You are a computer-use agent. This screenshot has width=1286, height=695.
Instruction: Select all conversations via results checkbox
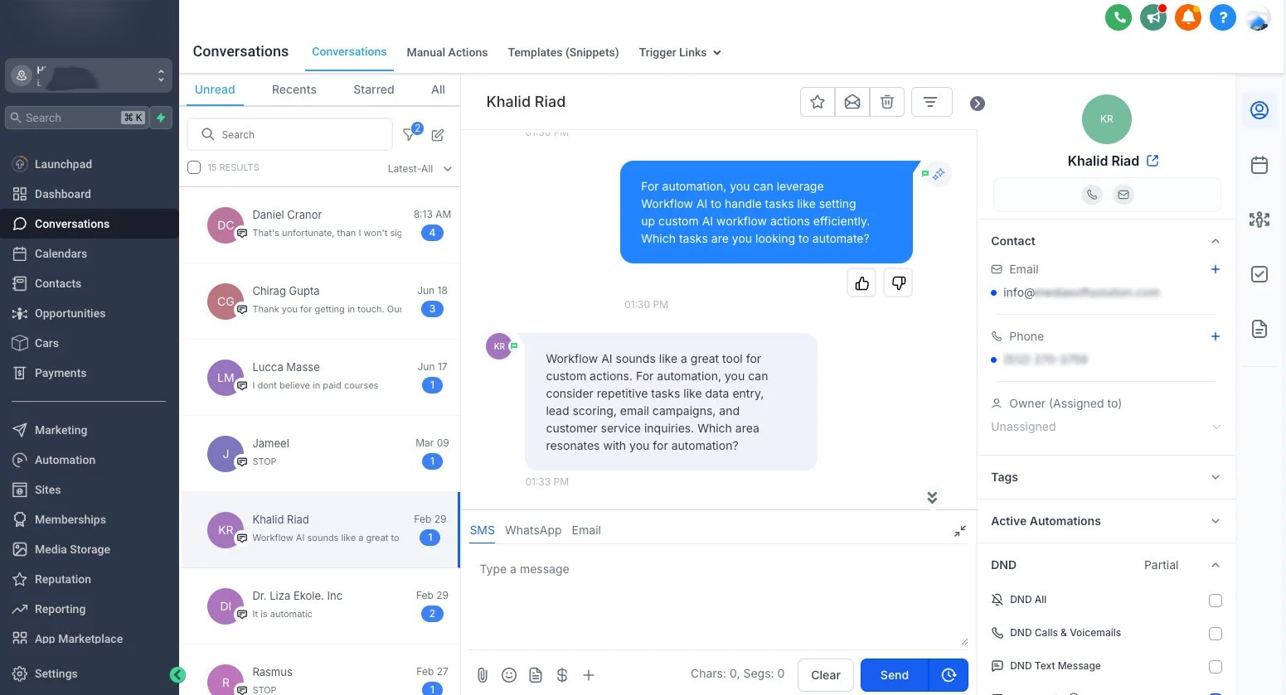pyautogui.click(x=194, y=167)
